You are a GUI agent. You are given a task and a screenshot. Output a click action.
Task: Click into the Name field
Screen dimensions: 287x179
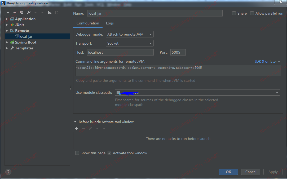[x=155, y=13]
